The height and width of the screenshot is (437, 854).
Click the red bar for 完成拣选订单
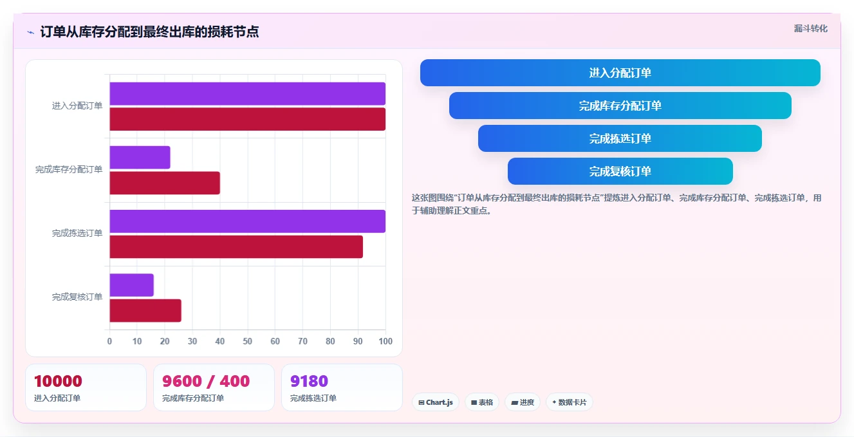coord(236,246)
